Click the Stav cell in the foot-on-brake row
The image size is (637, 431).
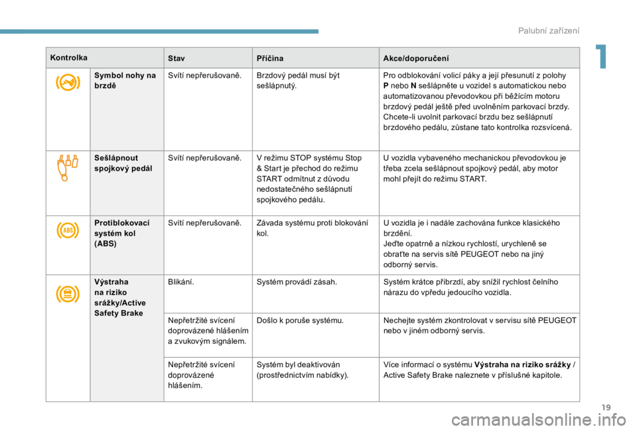(208, 110)
